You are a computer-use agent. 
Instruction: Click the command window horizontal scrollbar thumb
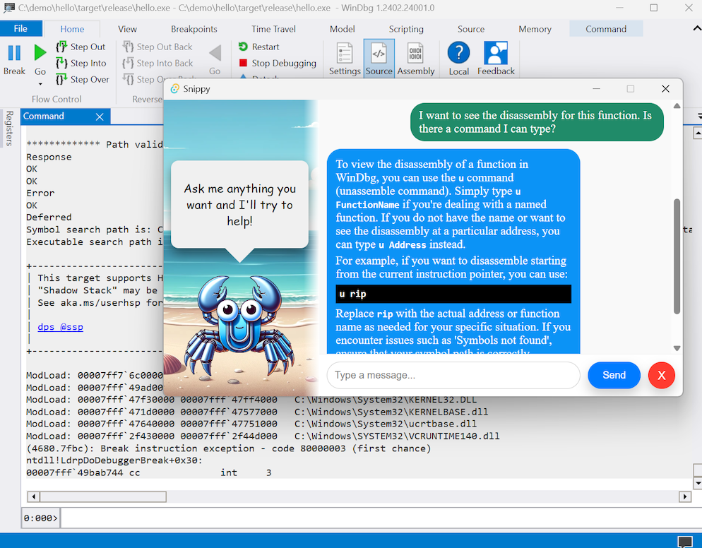click(x=103, y=496)
